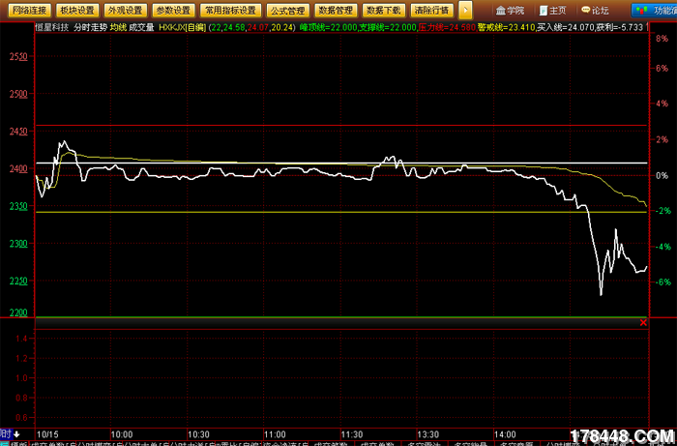677x446 pixels.
Task: Close the sub-chart panel with red X
Action: 643,322
